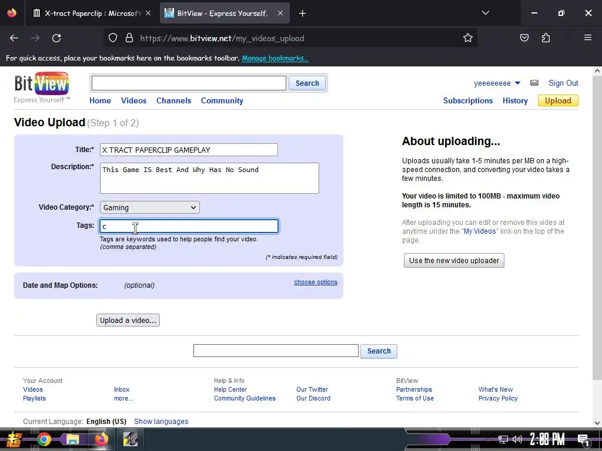Click the Sign Out link
The height and width of the screenshot is (451, 602).
(563, 83)
